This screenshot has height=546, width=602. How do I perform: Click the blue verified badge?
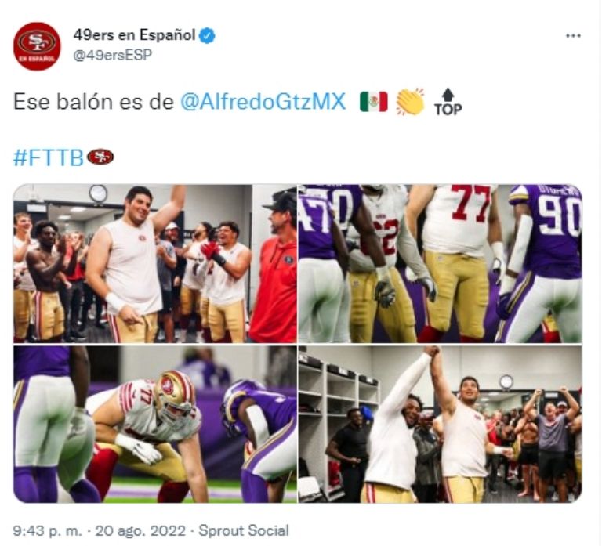pyautogui.click(x=208, y=36)
